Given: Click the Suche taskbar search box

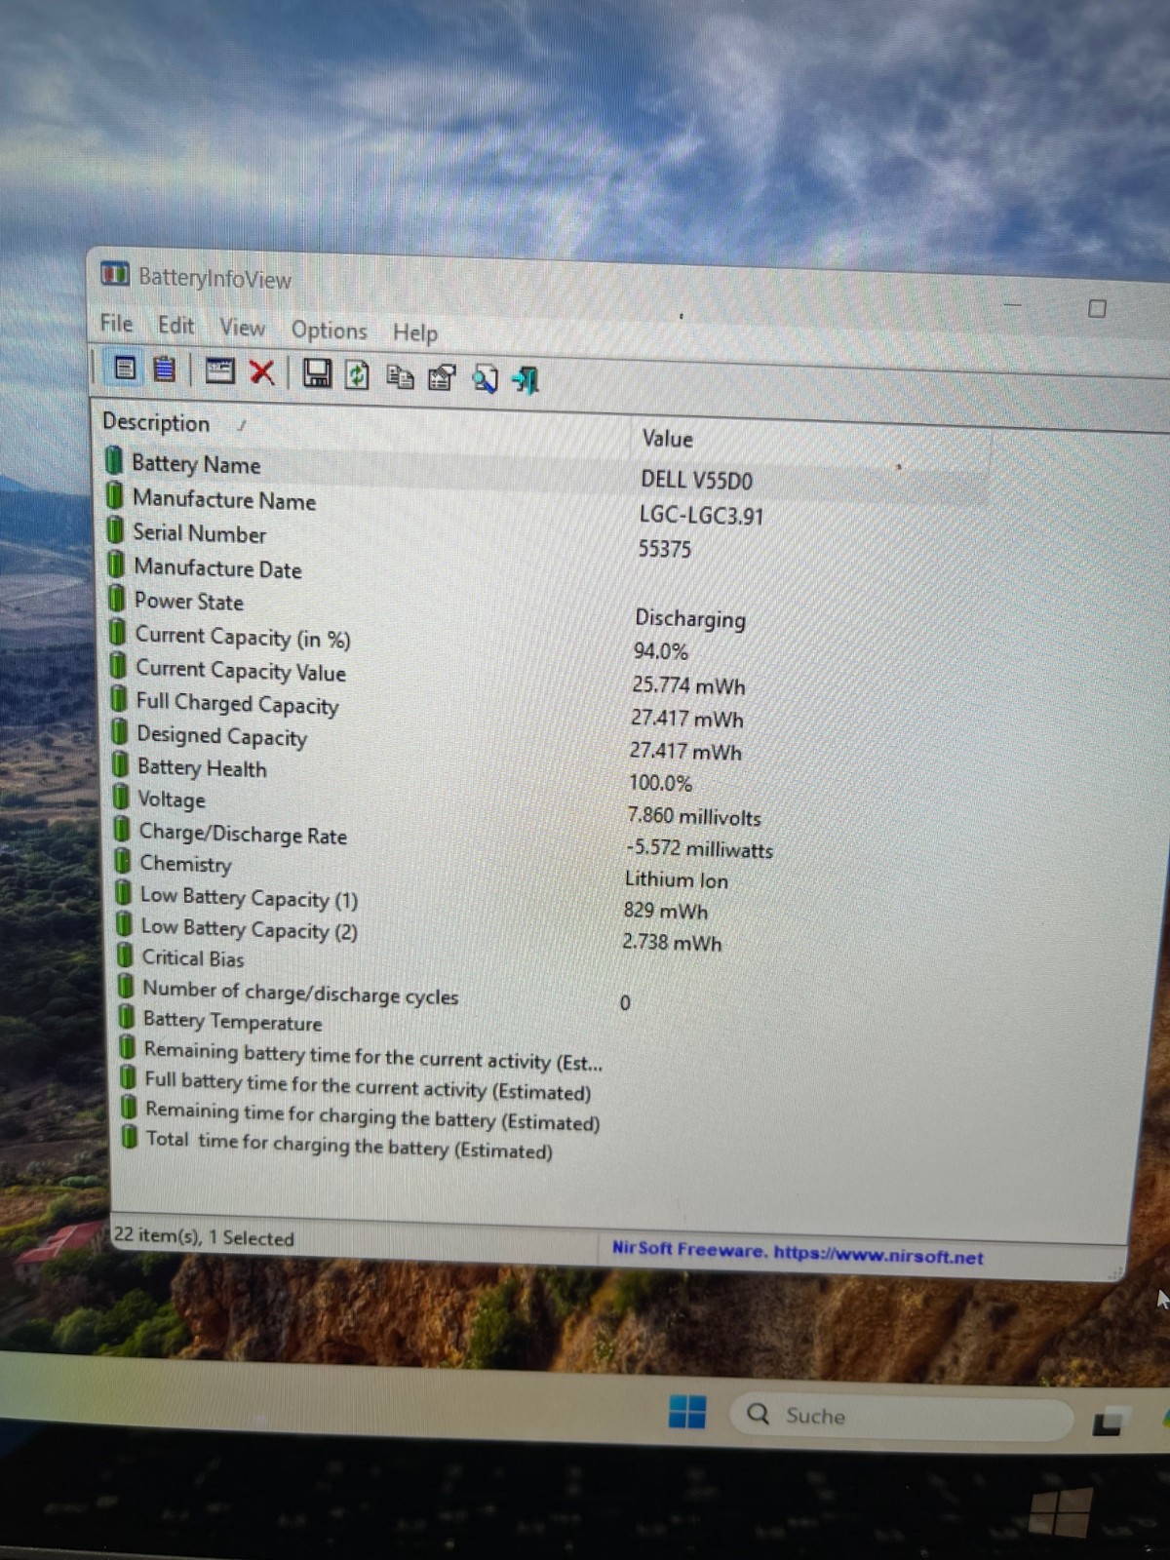Looking at the screenshot, I should pyautogui.click(x=902, y=1417).
